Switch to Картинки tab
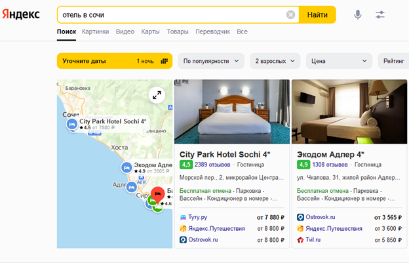409x263 pixels. (95, 31)
